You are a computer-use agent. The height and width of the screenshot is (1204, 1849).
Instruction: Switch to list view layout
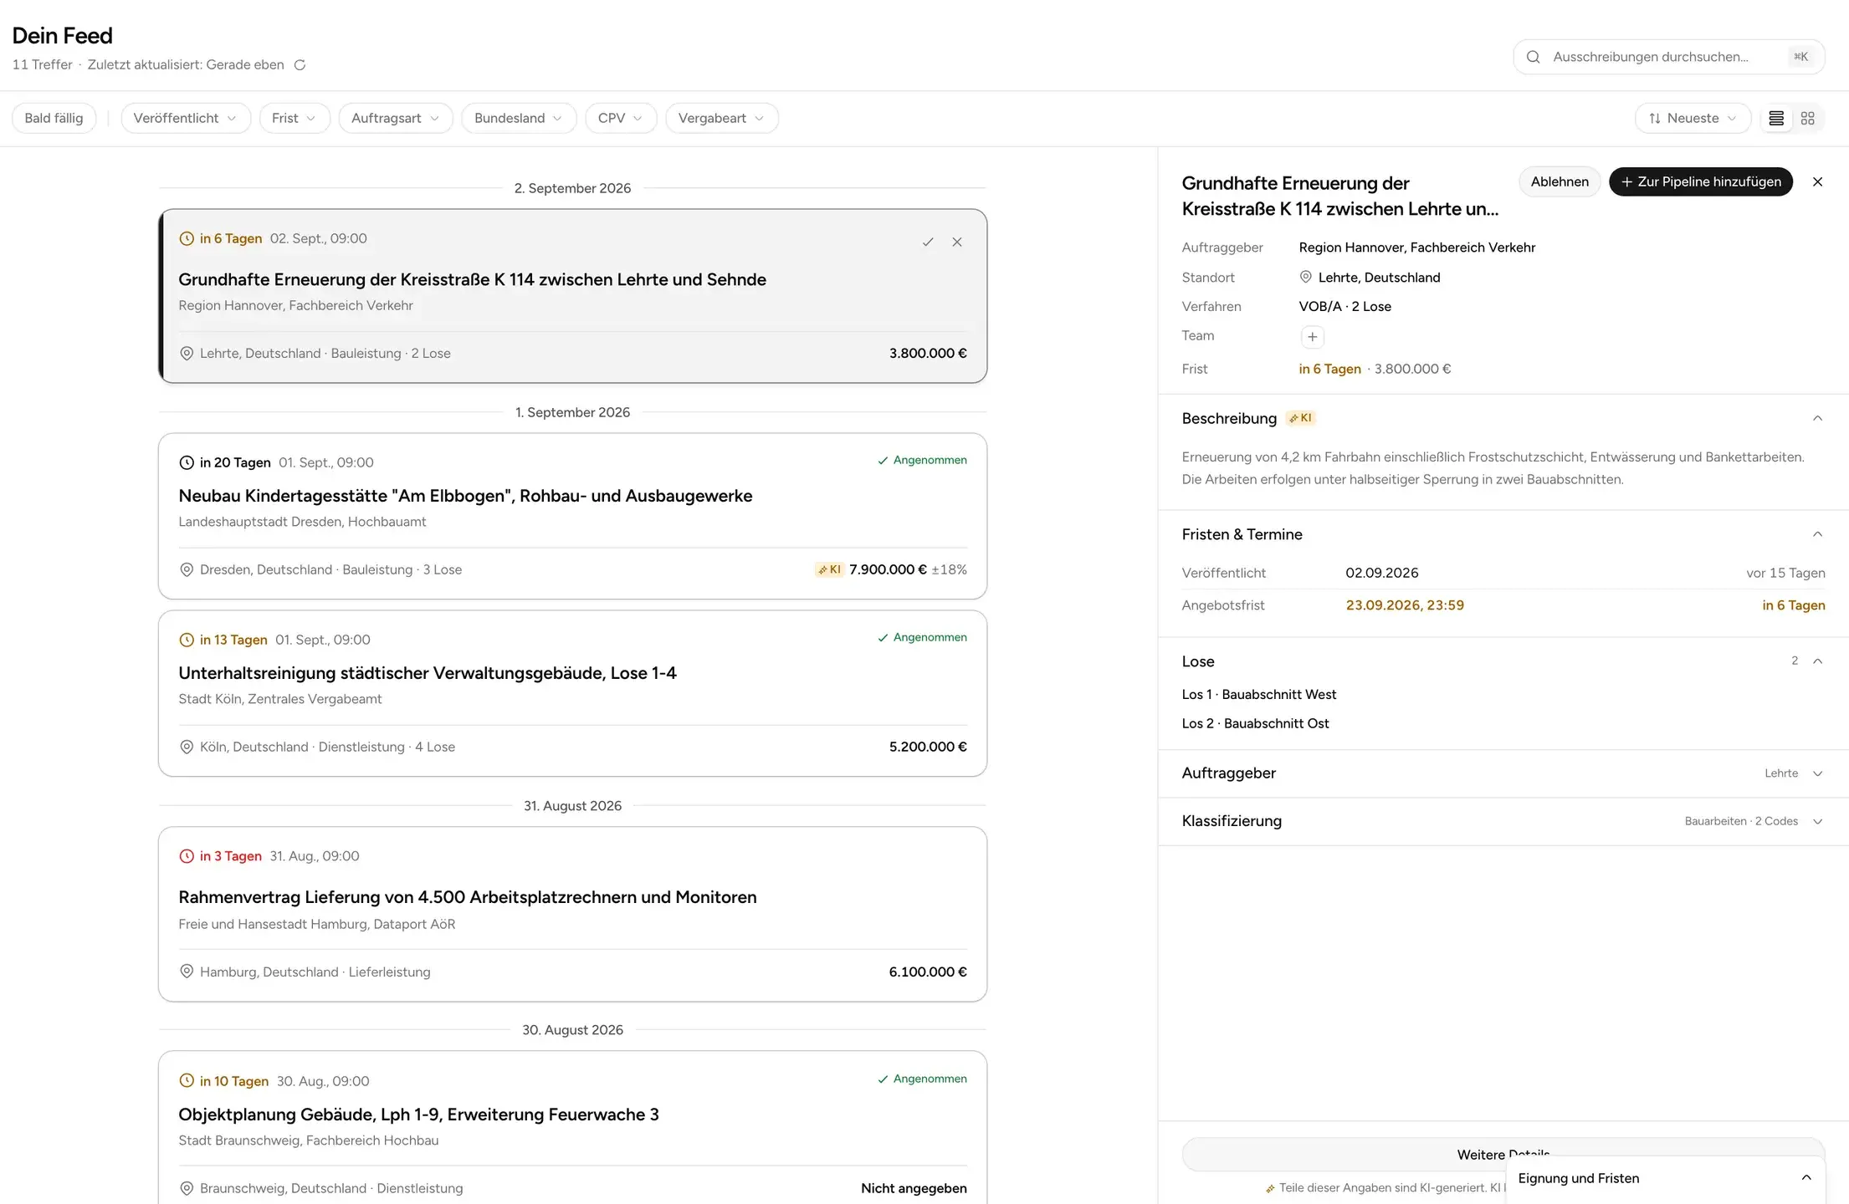(x=1776, y=119)
